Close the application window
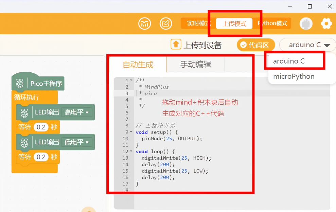 (x=330, y=6)
